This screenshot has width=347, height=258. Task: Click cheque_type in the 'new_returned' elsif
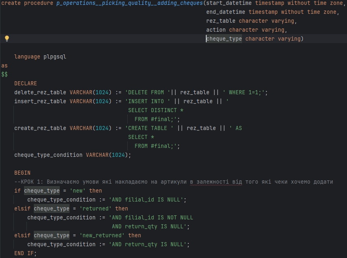click(52, 235)
